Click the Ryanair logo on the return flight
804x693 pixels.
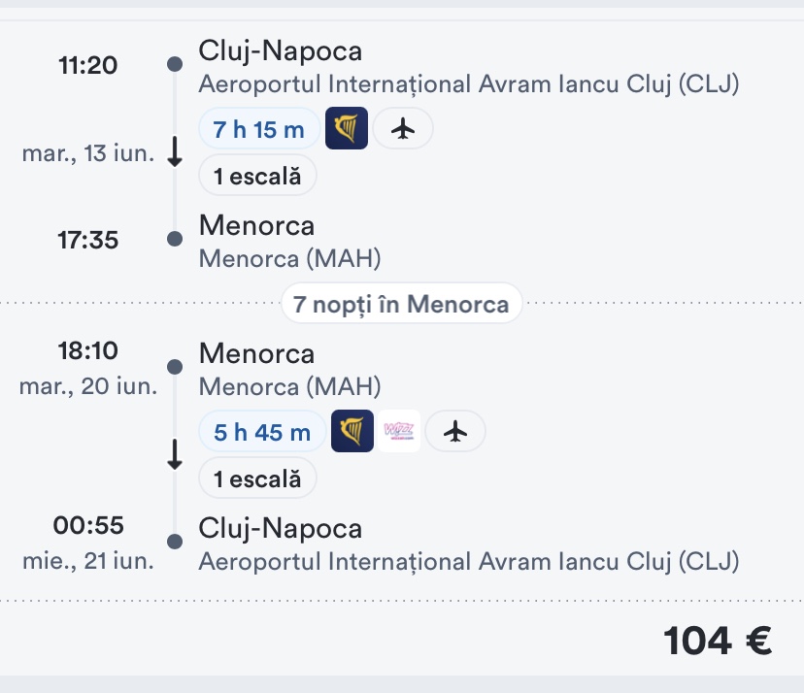click(x=352, y=432)
